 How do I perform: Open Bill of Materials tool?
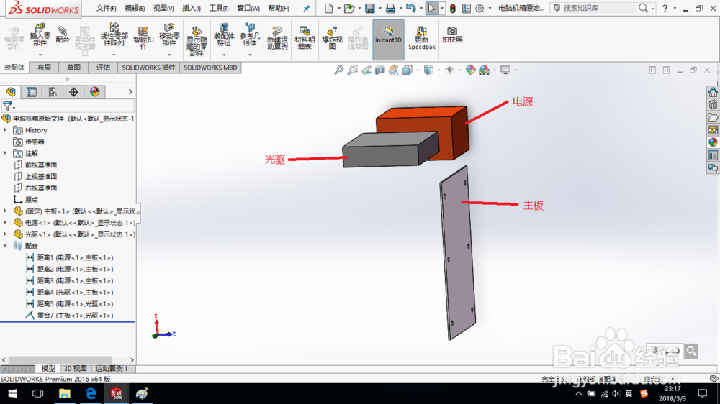(x=305, y=38)
